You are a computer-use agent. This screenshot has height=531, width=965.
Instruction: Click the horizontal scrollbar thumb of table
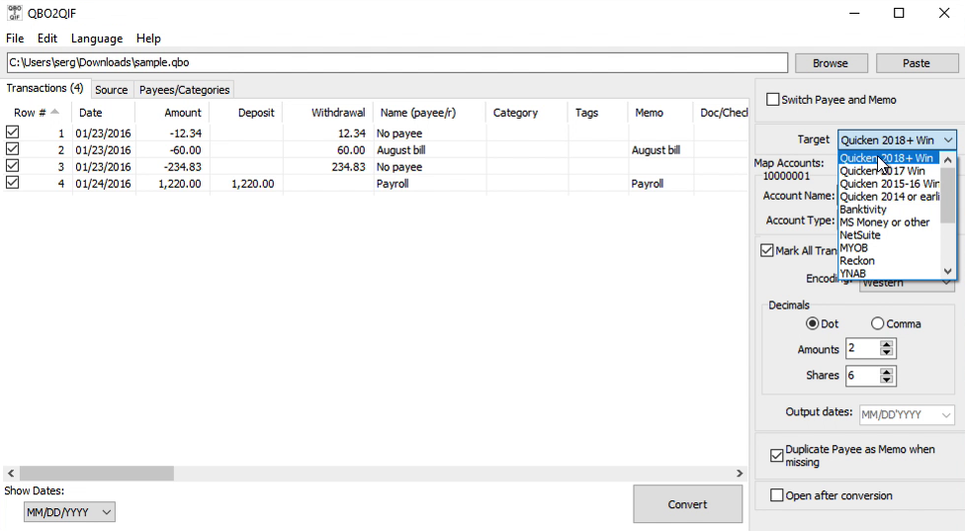click(x=97, y=474)
